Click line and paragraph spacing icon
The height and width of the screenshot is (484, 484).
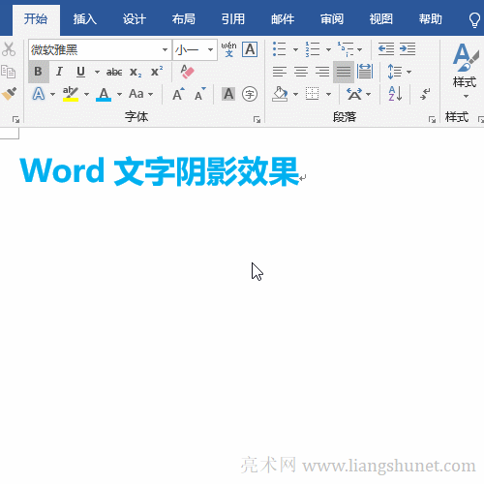395,72
